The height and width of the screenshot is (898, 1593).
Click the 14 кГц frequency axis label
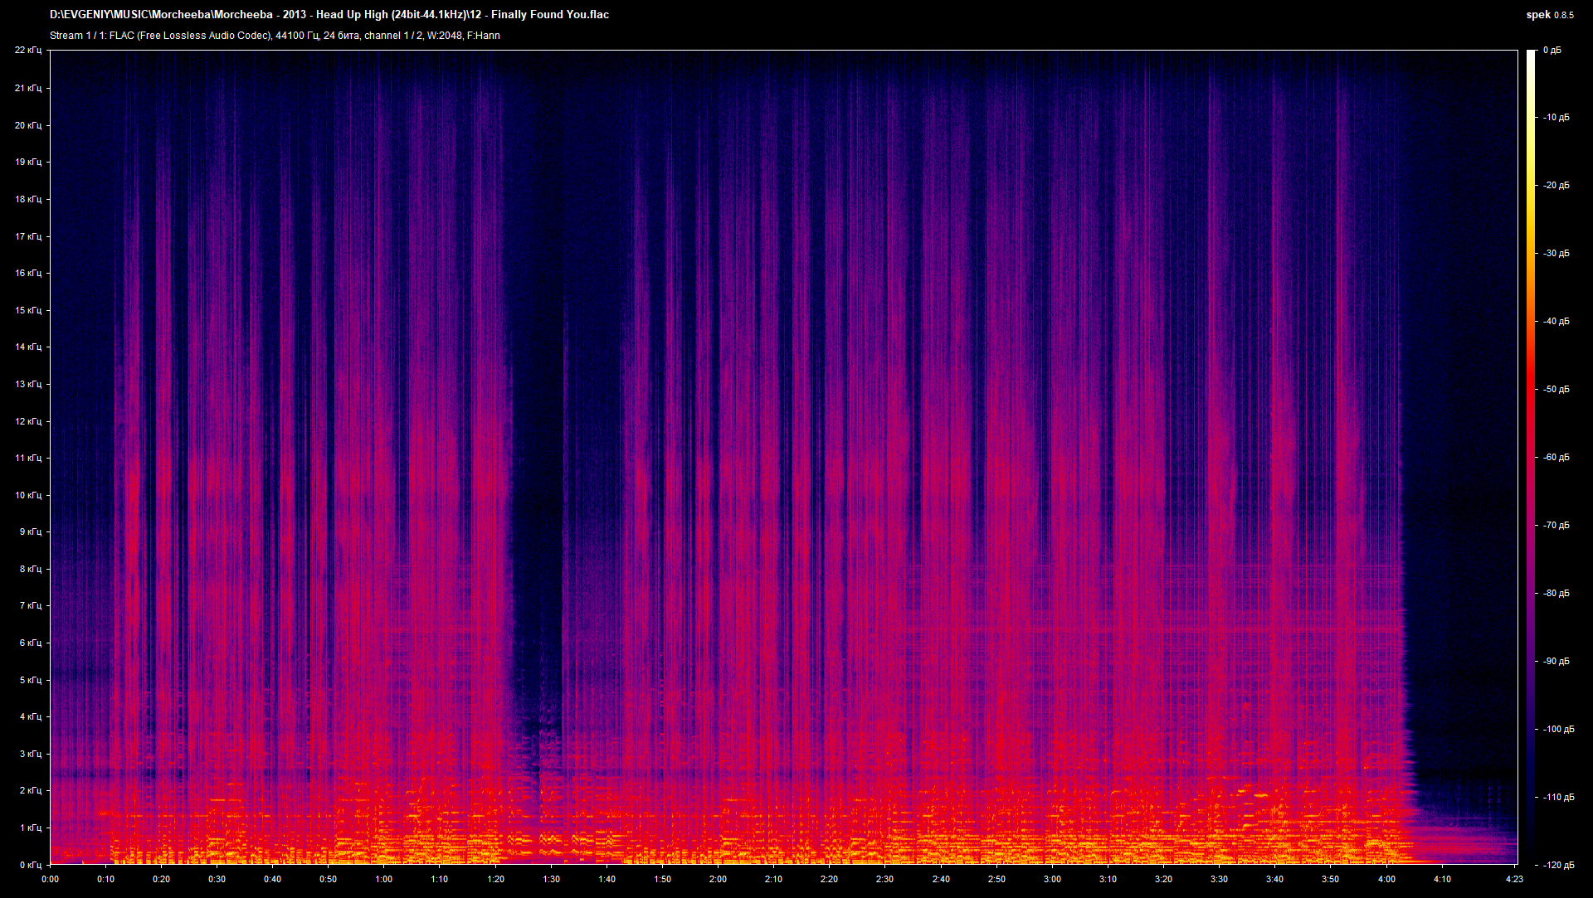(x=28, y=347)
